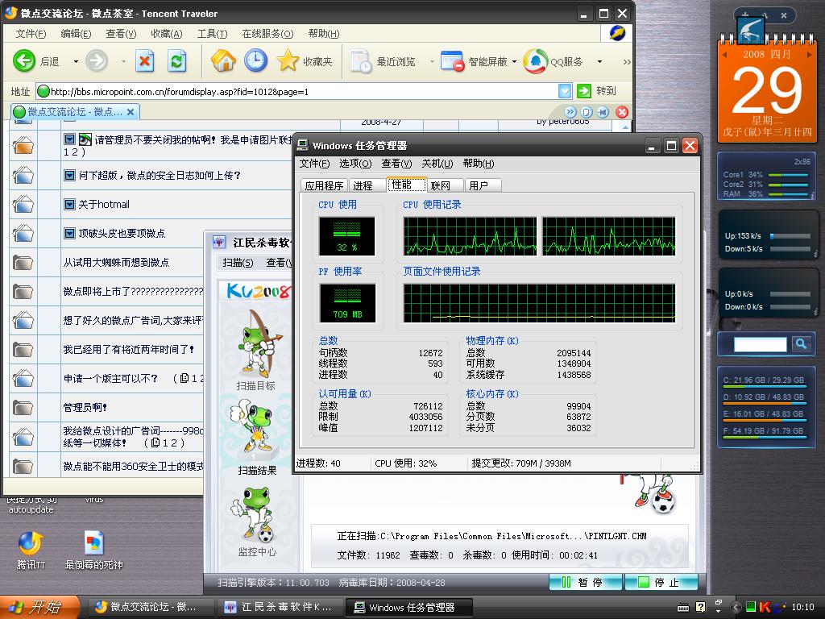Click the Tencent Traveler globe logo

click(x=617, y=33)
